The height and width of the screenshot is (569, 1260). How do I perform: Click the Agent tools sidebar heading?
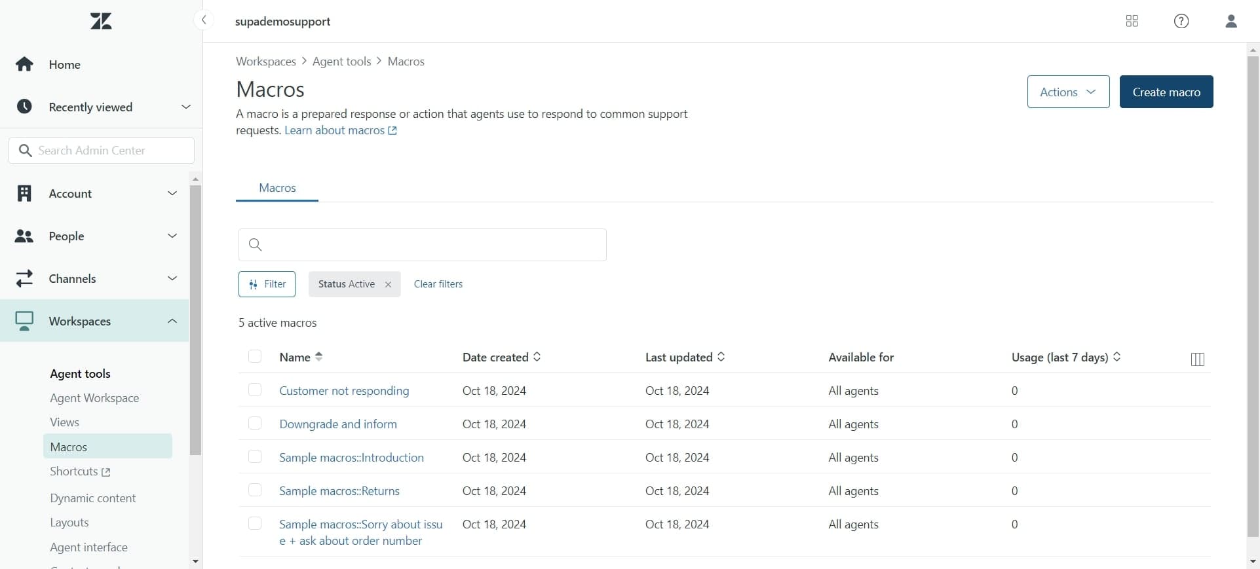coord(81,374)
